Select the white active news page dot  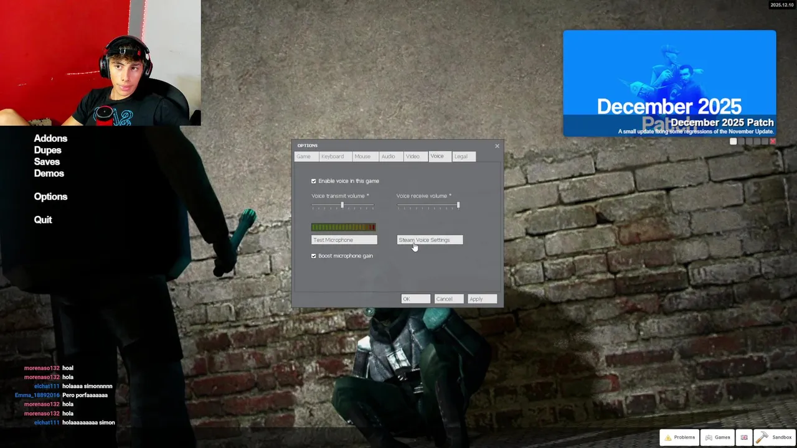pyautogui.click(x=733, y=141)
